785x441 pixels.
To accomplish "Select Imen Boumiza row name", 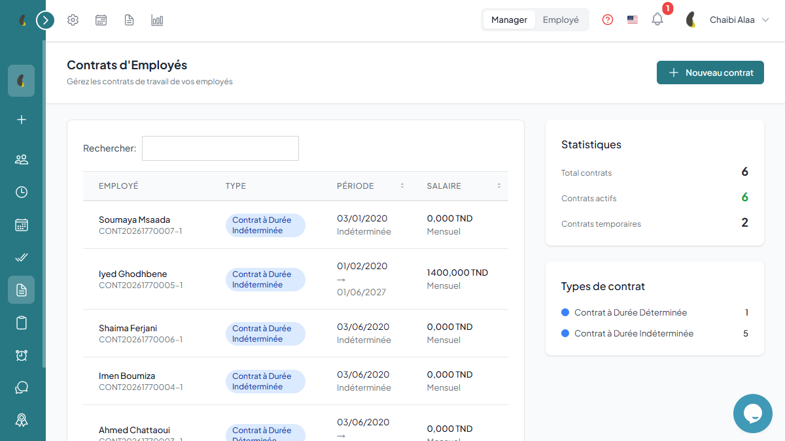I will pos(127,376).
